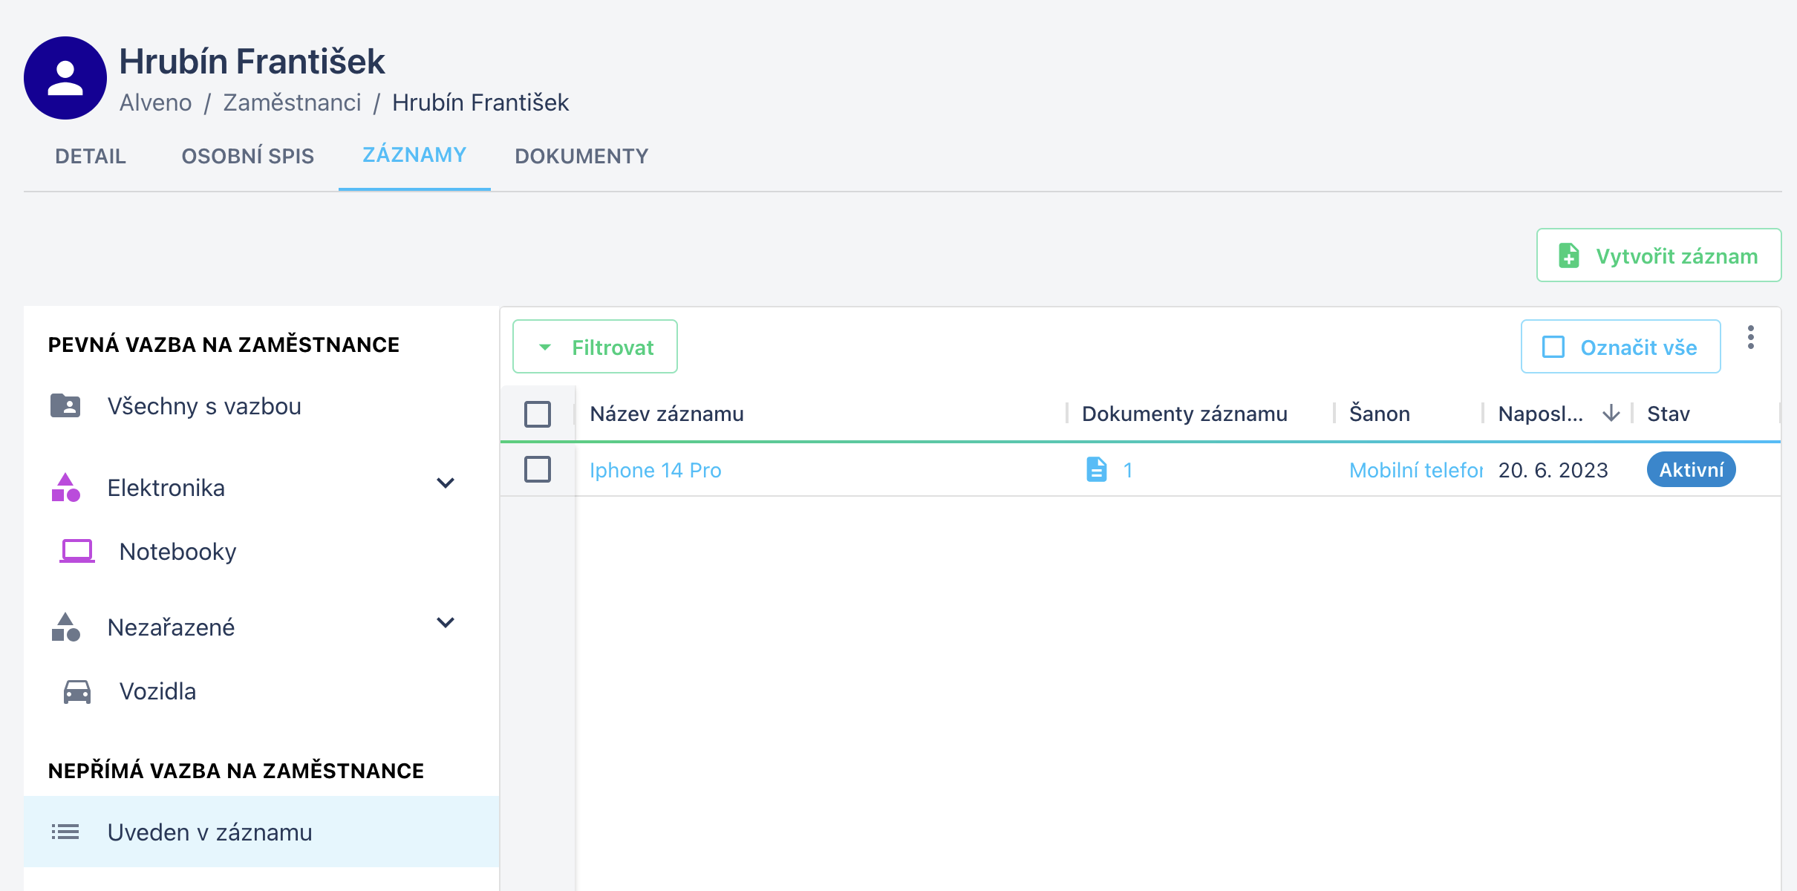
Task: Open the Filtrovat dropdown
Action: point(595,347)
